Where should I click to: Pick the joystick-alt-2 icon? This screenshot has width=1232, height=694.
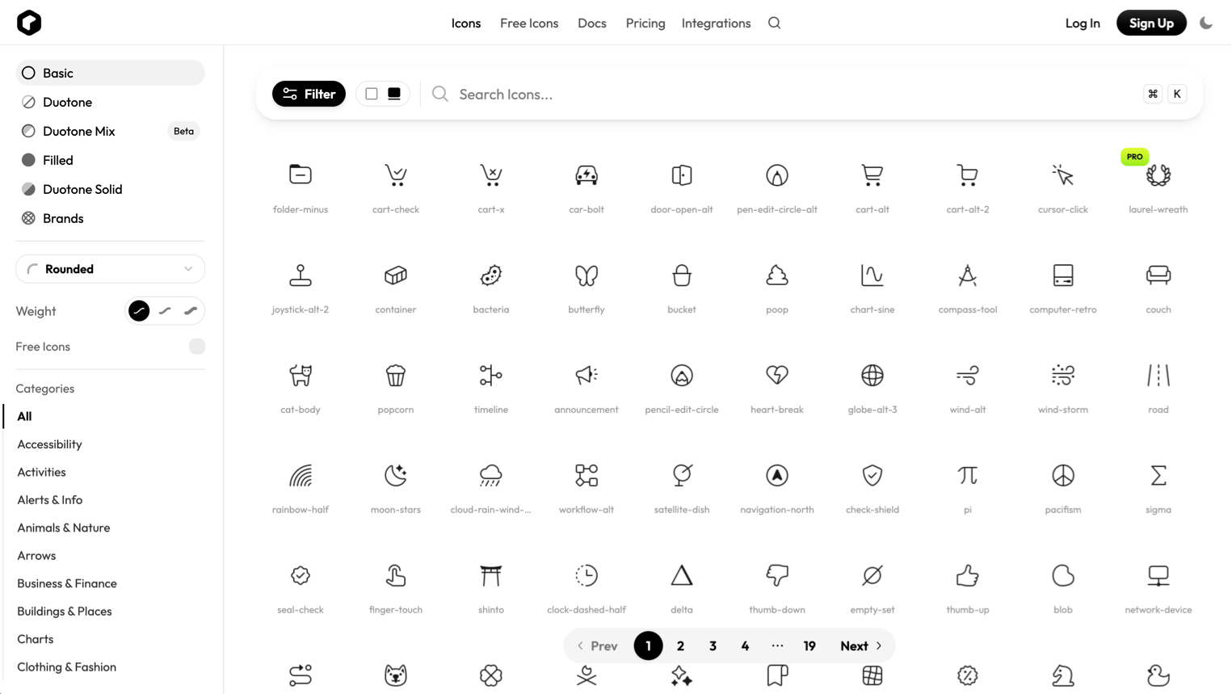tap(301, 275)
